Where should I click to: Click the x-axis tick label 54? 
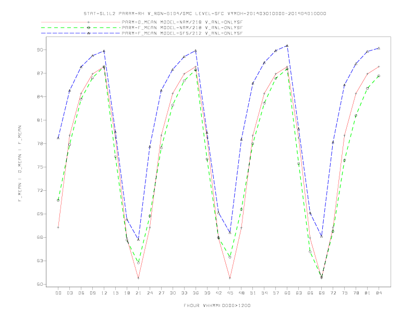pos(264,293)
